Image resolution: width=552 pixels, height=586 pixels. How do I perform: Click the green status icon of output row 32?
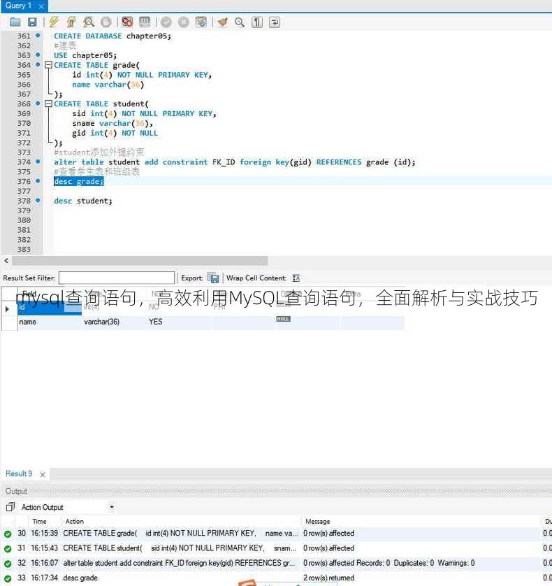tap(8, 564)
